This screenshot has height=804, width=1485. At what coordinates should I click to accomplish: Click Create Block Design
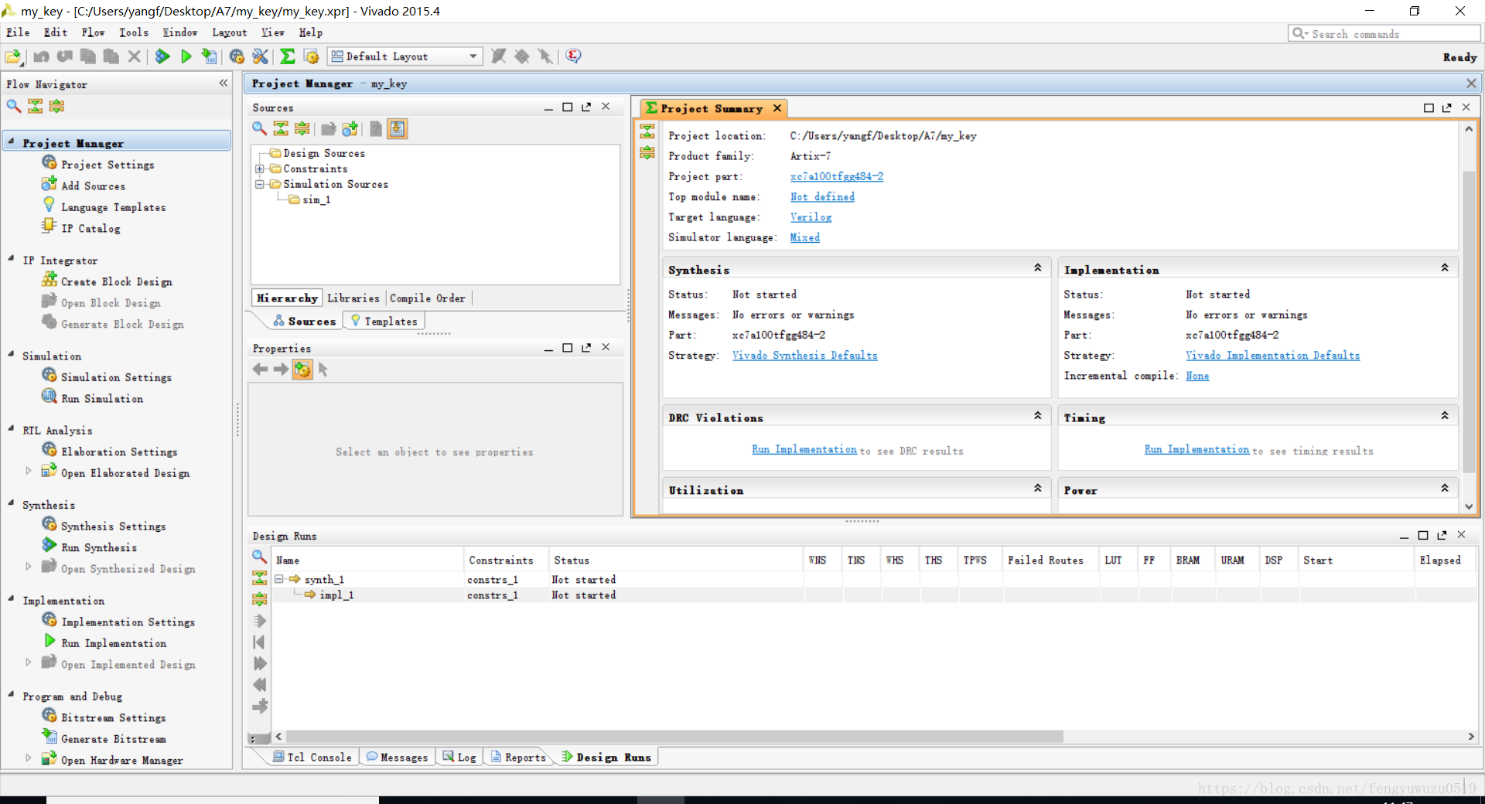coord(117,282)
